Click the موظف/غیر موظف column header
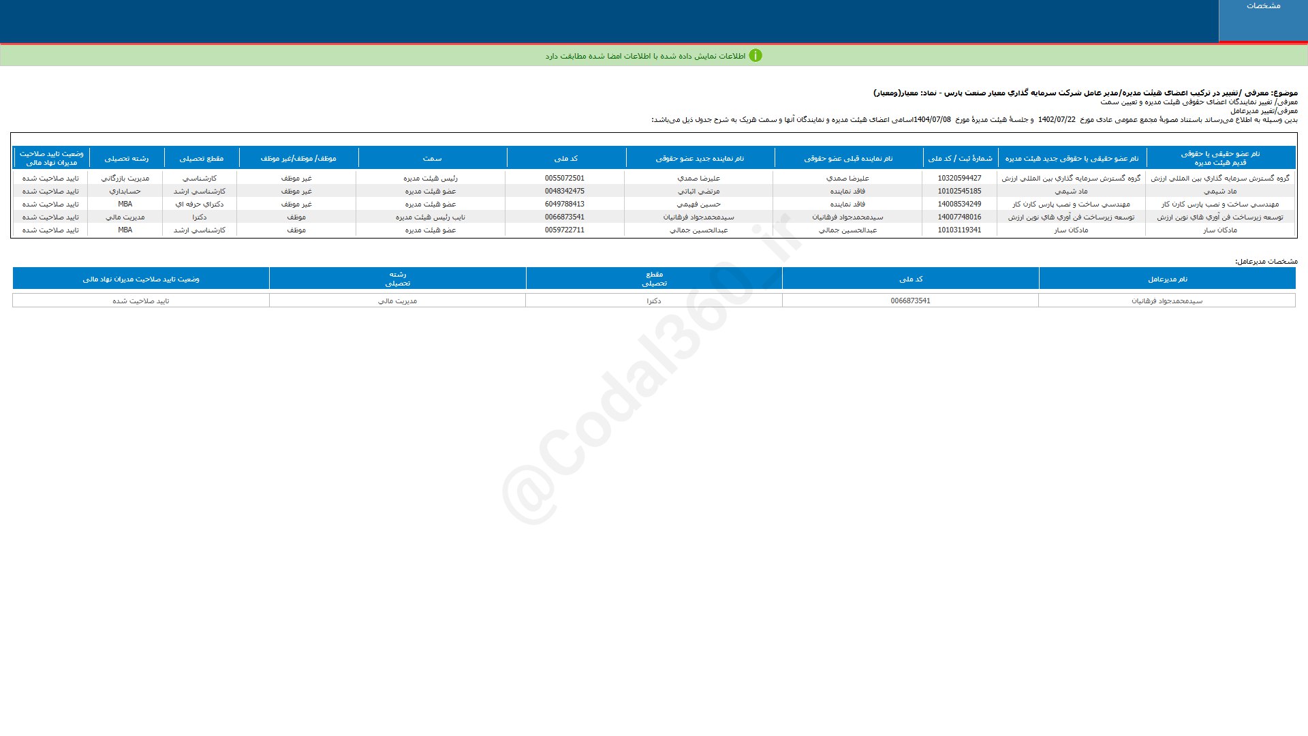The height and width of the screenshot is (736, 1308). [x=298, y=158]
